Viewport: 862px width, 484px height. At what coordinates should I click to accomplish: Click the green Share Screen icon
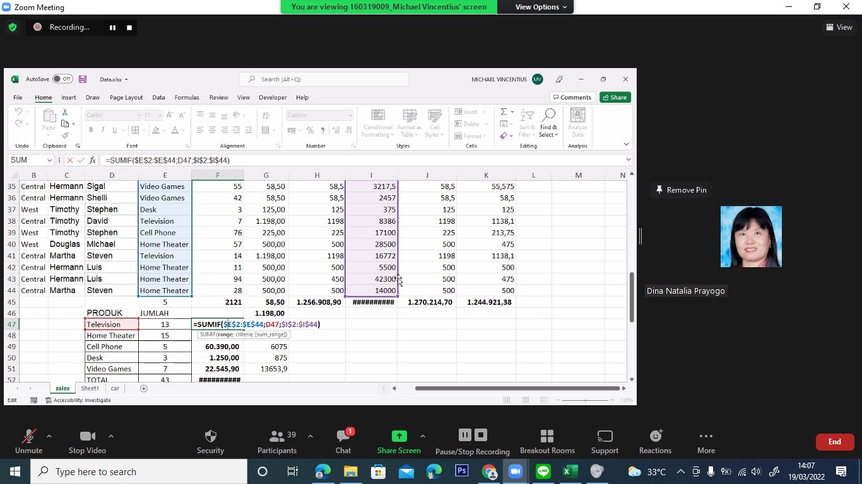tap(399, 436)
